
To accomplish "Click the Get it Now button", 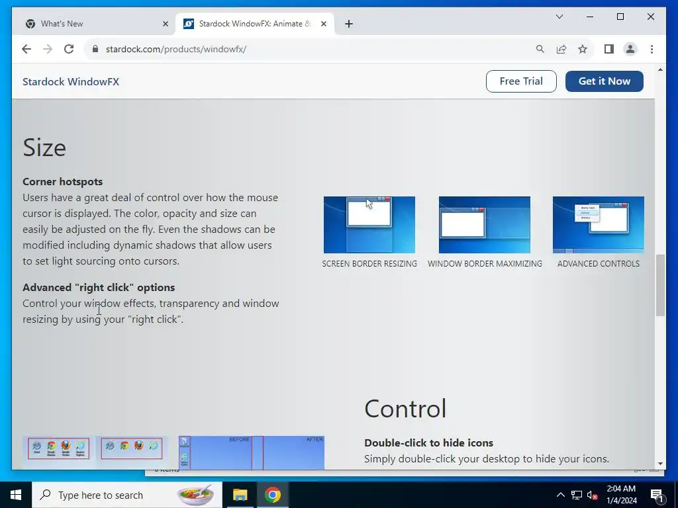I will (x=604, y=81).
